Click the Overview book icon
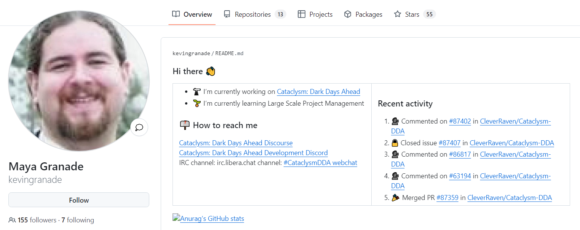 [x=176, y=14]
